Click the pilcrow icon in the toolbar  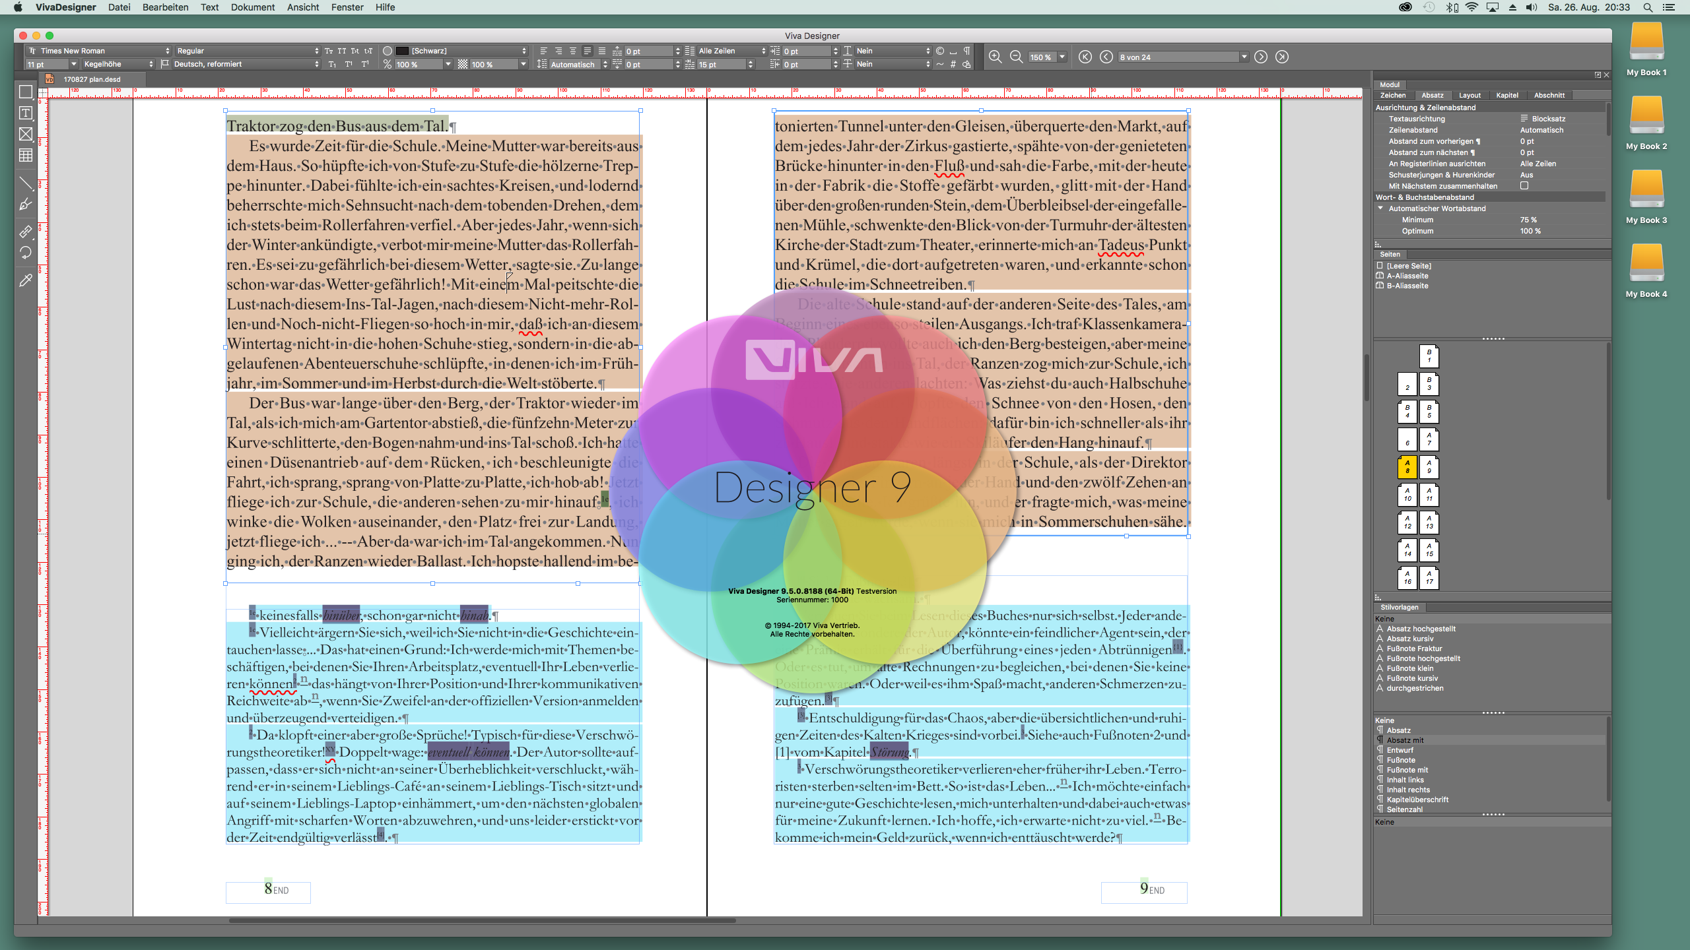[966, 51]
